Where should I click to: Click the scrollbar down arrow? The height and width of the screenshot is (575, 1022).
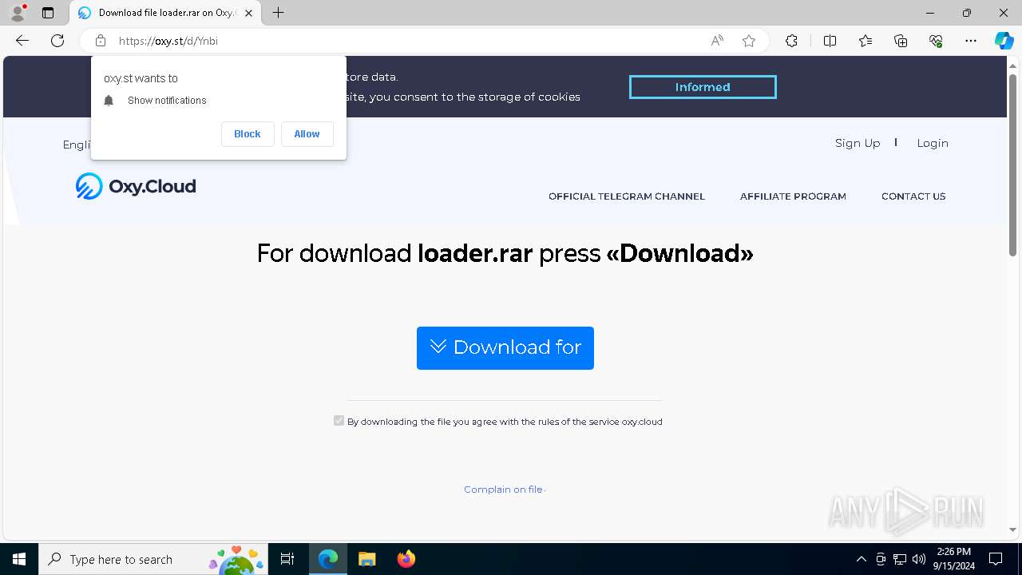1012,529
